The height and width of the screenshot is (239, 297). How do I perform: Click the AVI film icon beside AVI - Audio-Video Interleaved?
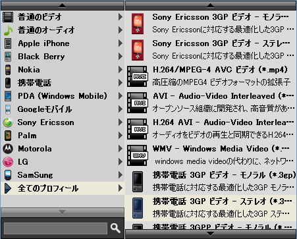pyautogui.click(x=138, y=103)
